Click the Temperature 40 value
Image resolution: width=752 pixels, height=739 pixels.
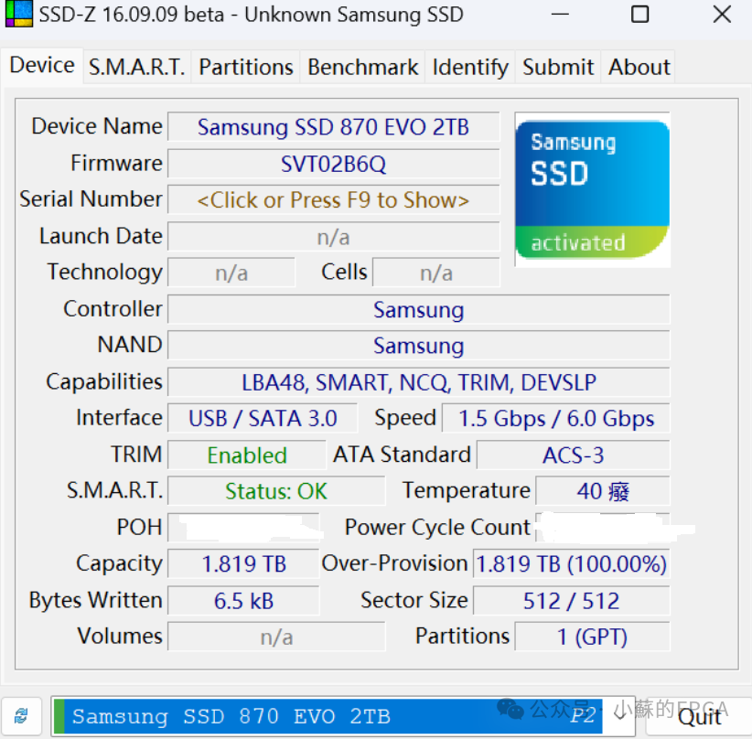click(x=602, y=491)
